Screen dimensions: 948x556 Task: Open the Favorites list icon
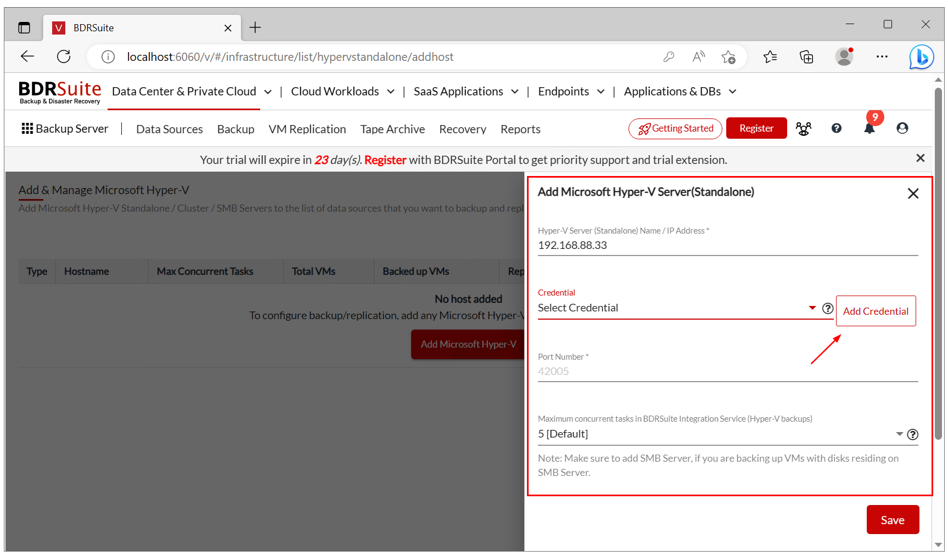[x=770, y=57]
